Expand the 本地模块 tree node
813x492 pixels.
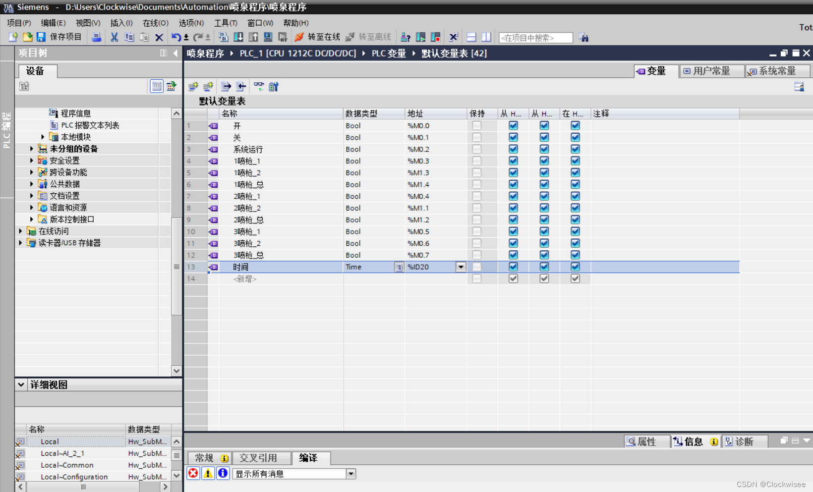click(43, 137)
